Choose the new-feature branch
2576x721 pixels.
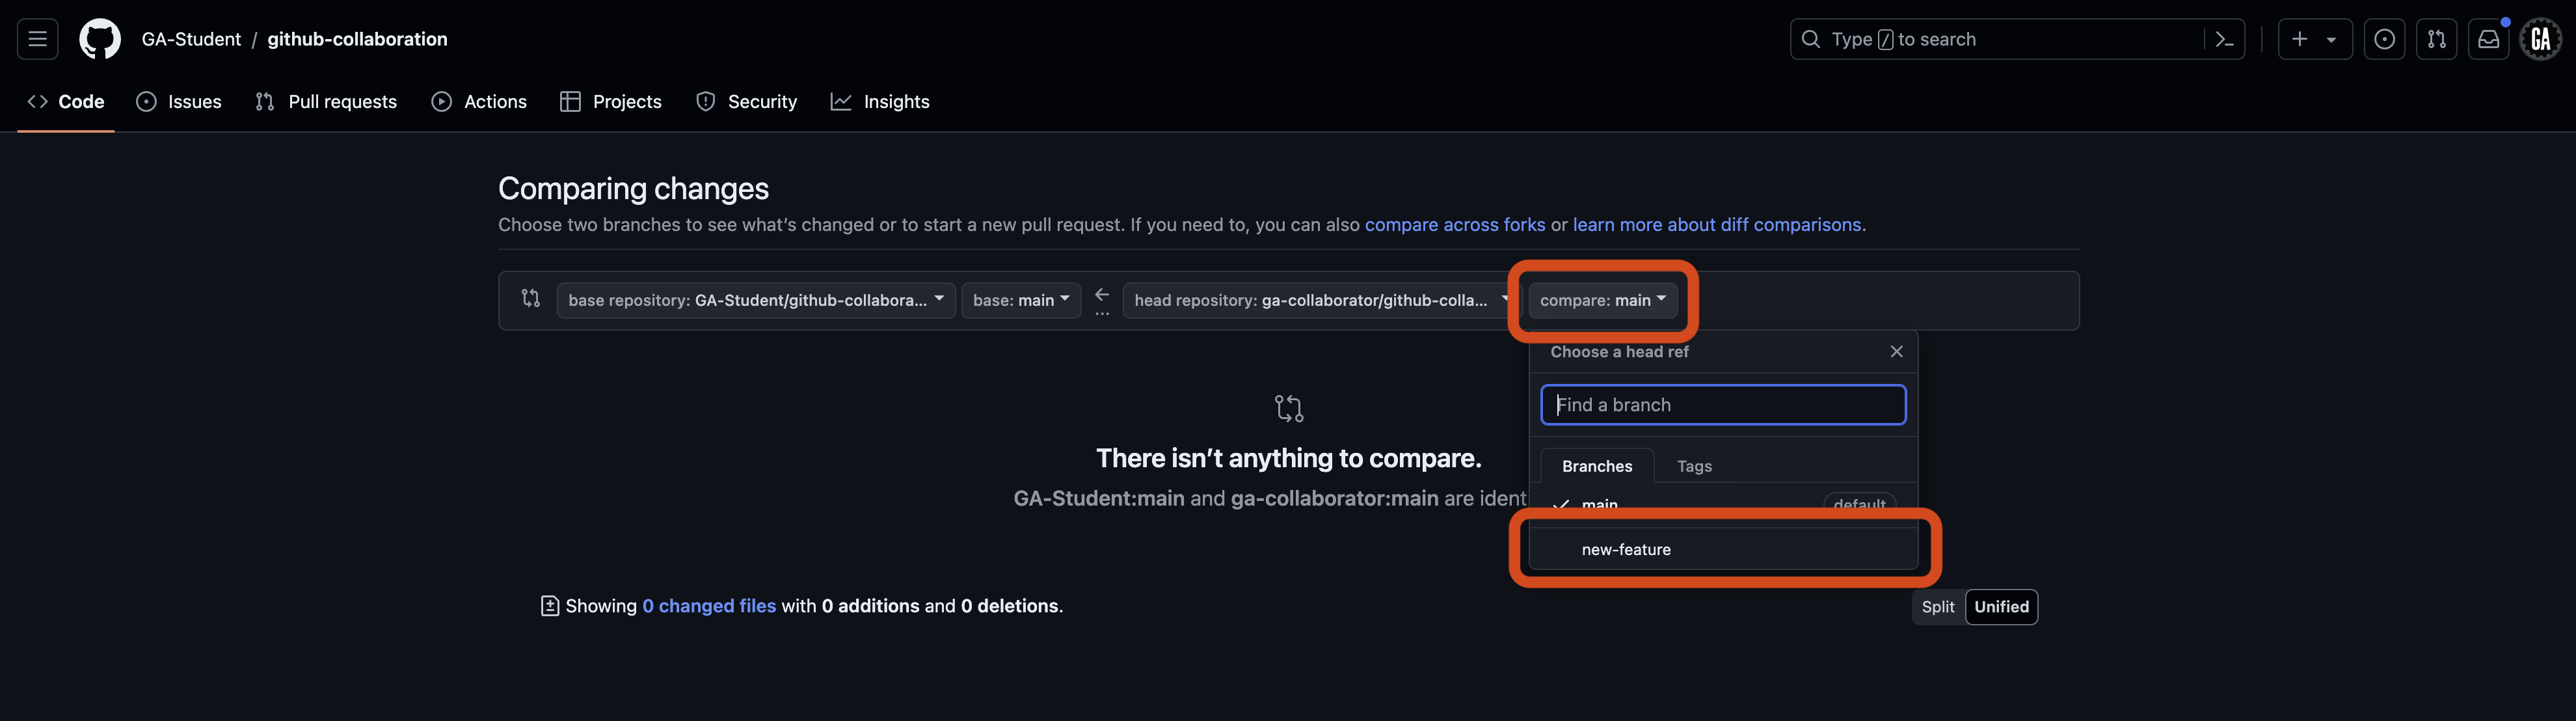pos(1625,548)
